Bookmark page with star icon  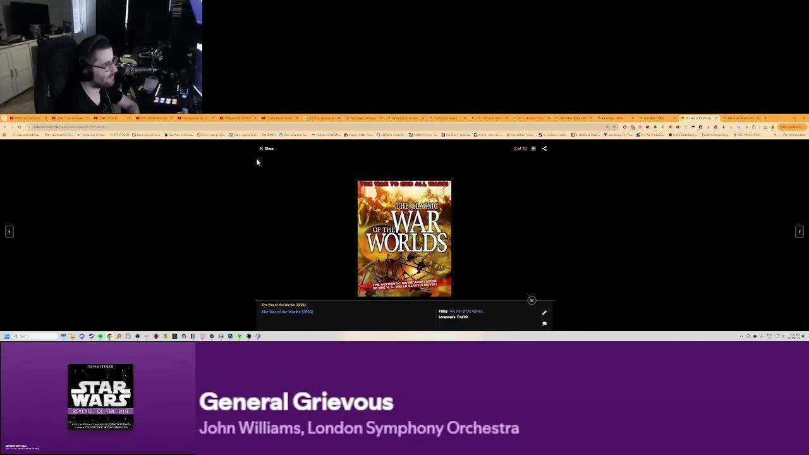[614, 127]
